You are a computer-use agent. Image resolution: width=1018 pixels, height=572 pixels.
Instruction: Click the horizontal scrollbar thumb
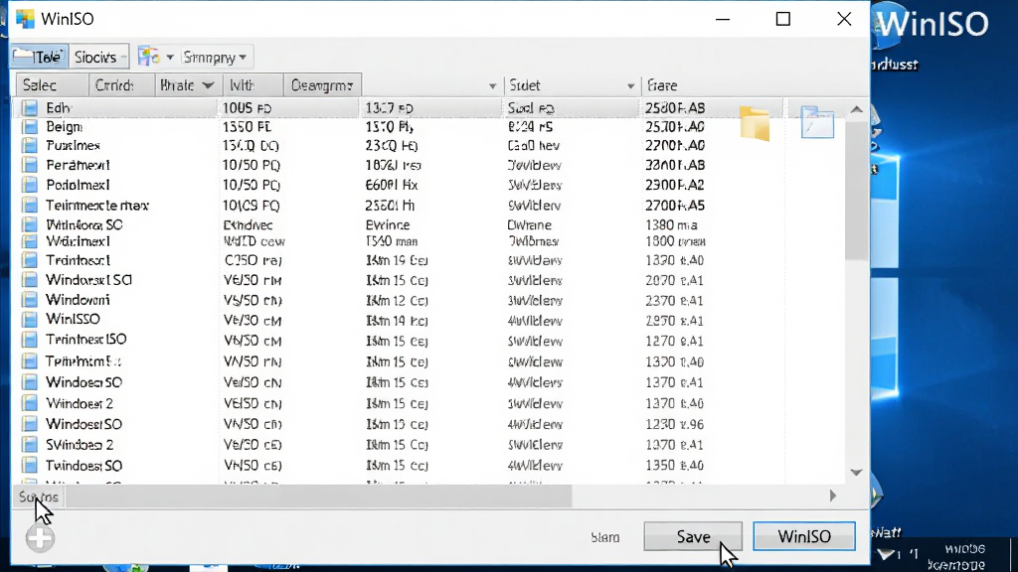click(318, 497)
